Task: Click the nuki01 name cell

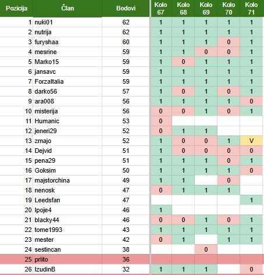Action: point(67,22)
